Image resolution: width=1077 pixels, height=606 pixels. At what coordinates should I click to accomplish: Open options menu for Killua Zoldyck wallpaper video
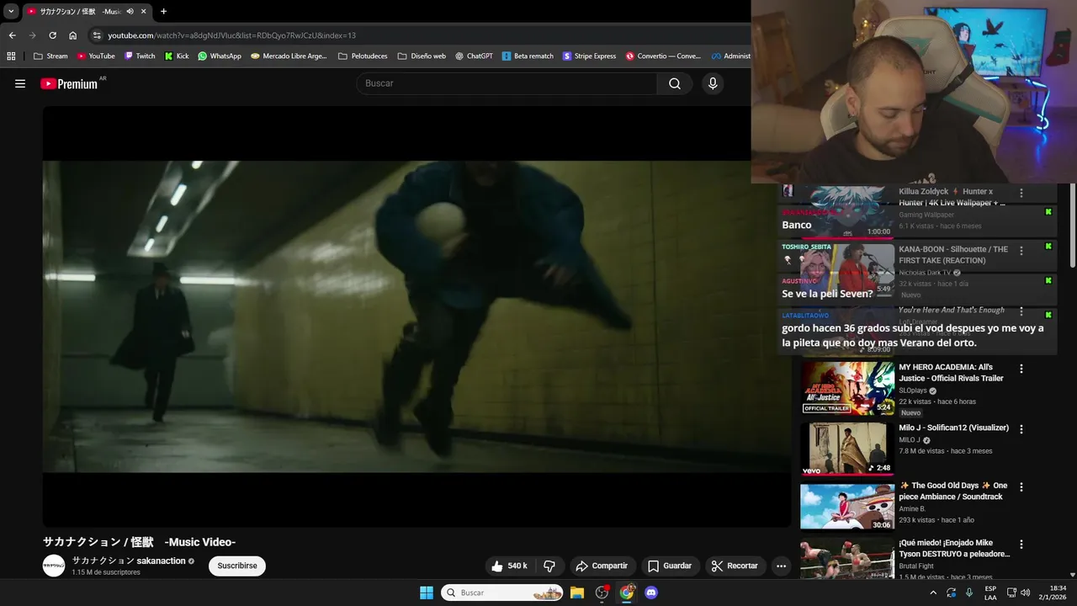coord(1021,193)
